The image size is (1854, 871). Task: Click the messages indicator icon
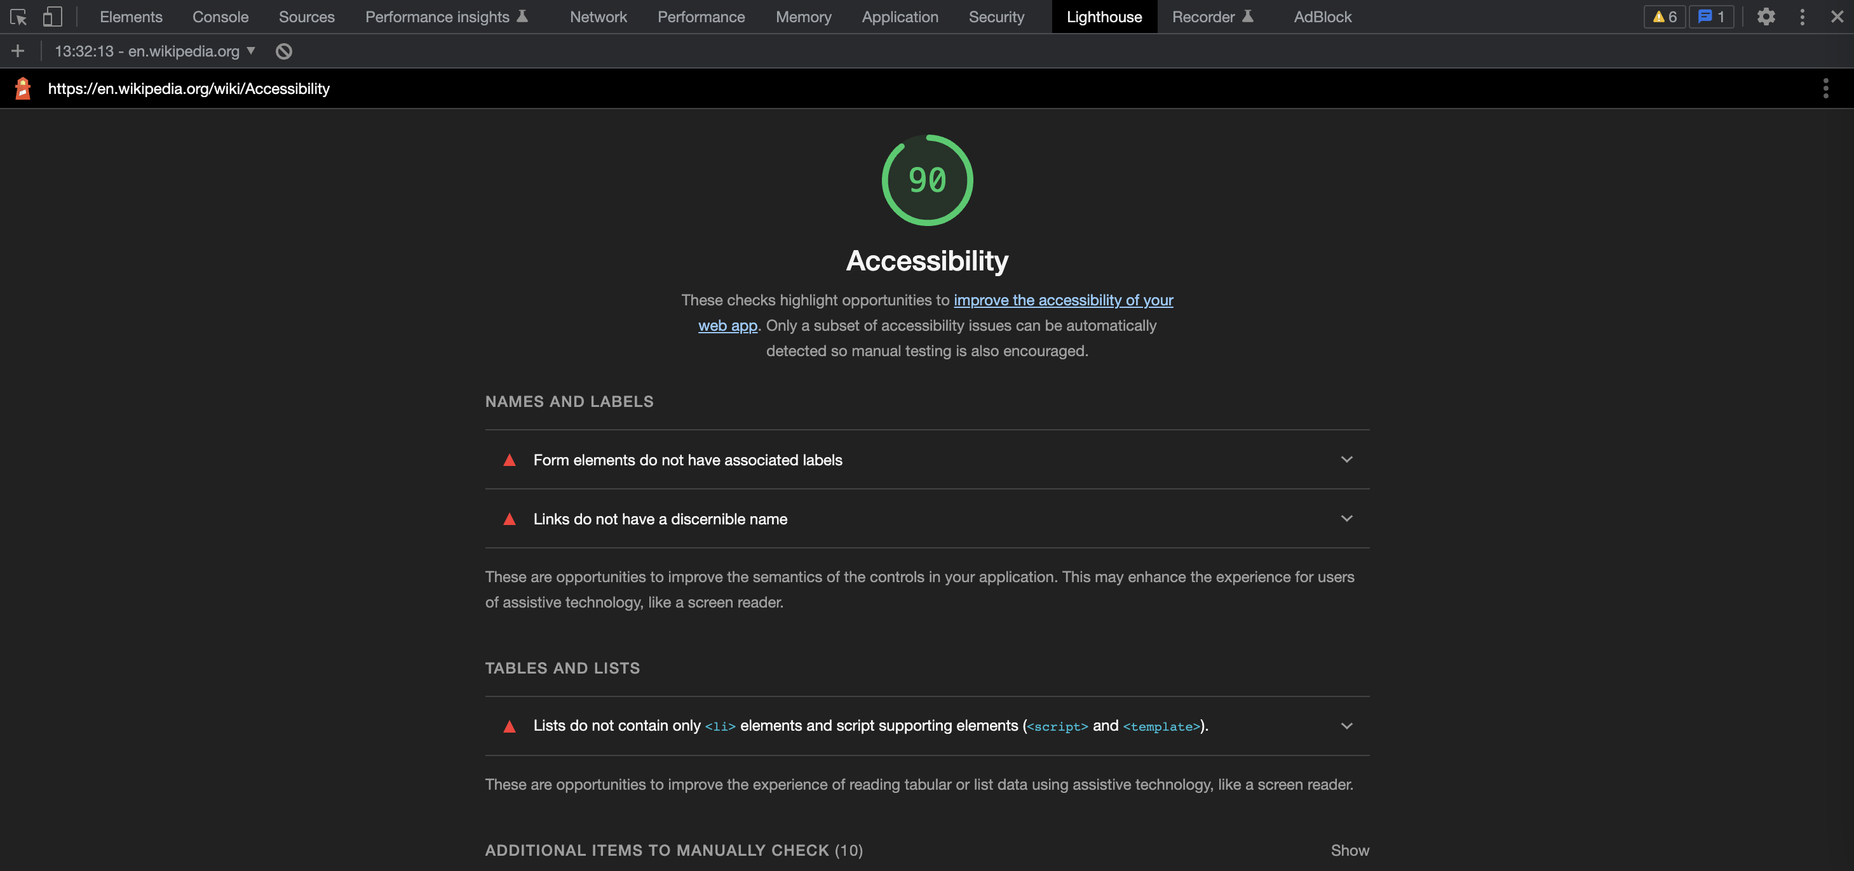click(x=1712, y=17)
